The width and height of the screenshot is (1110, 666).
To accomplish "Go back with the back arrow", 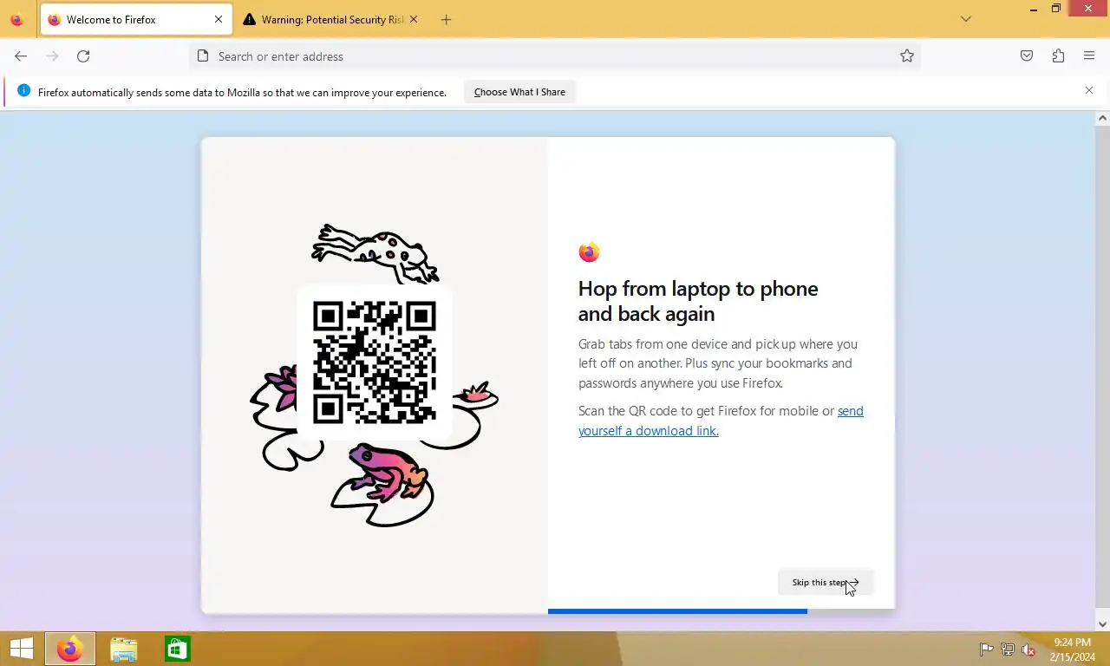I will (21, 56).
